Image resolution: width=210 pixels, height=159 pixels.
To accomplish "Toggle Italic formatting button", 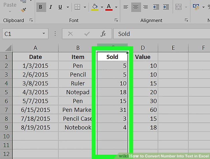I will coord(51,7).
